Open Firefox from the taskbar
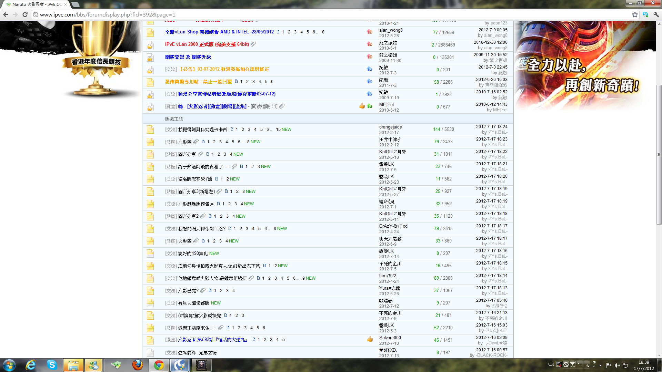Screen dimensions: 662x372 click(x=138, y=365)
